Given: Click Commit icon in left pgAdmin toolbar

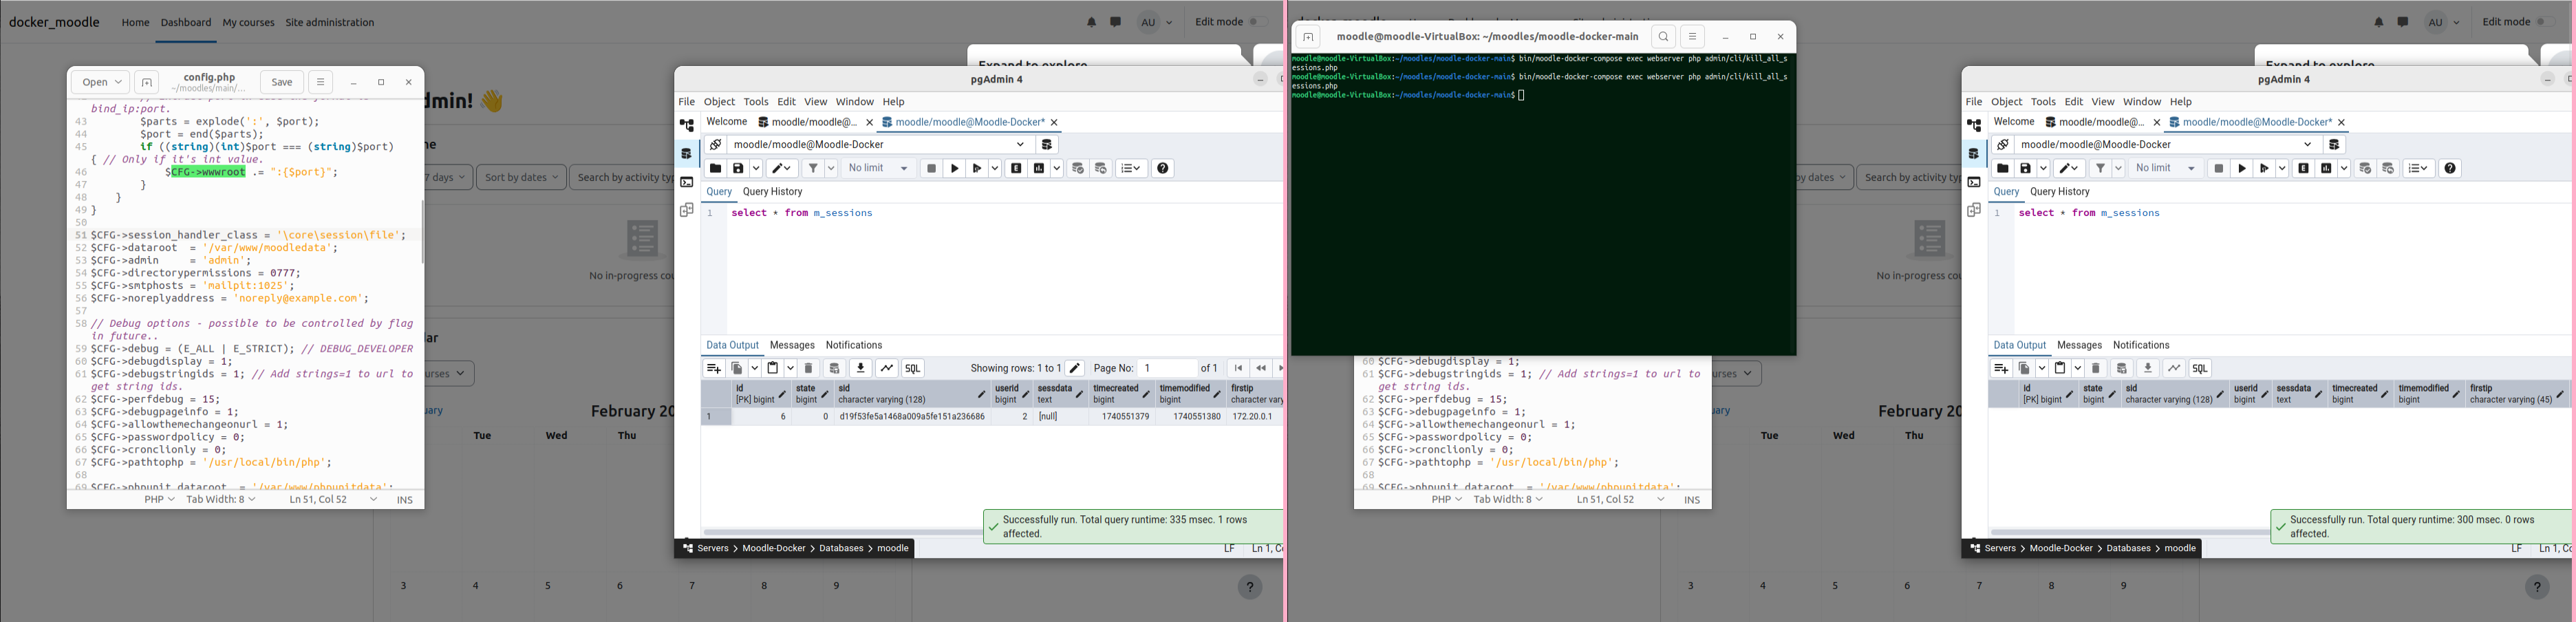Looking at the screenshot, I should click(1078, 169).
